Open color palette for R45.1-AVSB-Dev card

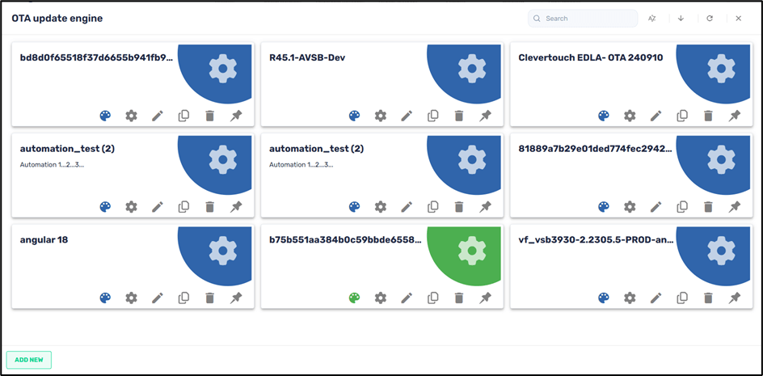click(x=354, y=116)
